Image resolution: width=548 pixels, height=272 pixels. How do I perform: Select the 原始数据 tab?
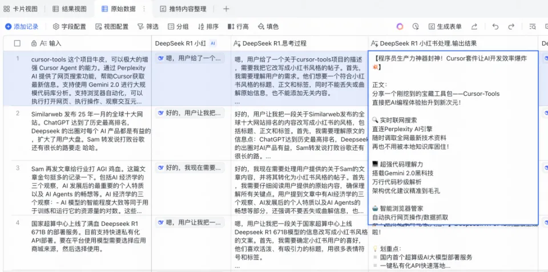pos(119,9)
